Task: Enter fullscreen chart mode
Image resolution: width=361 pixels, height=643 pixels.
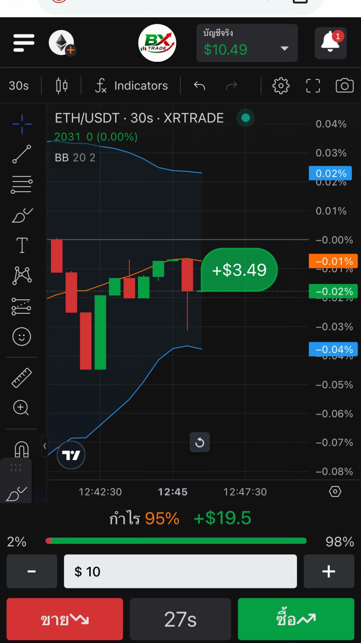Action: tap(313, 85)
